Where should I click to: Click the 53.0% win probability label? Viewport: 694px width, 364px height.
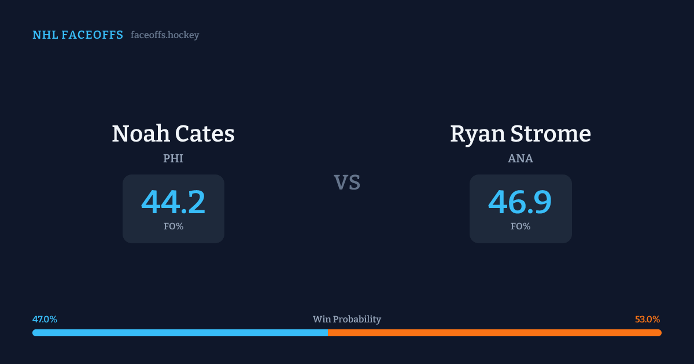[647, 320]
